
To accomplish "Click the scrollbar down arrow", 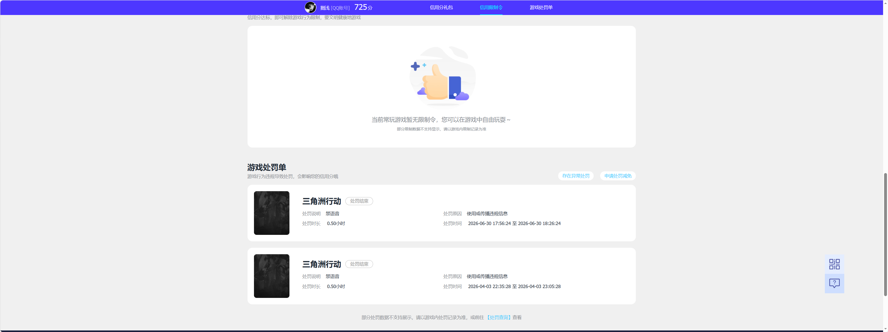I will 885,329.
